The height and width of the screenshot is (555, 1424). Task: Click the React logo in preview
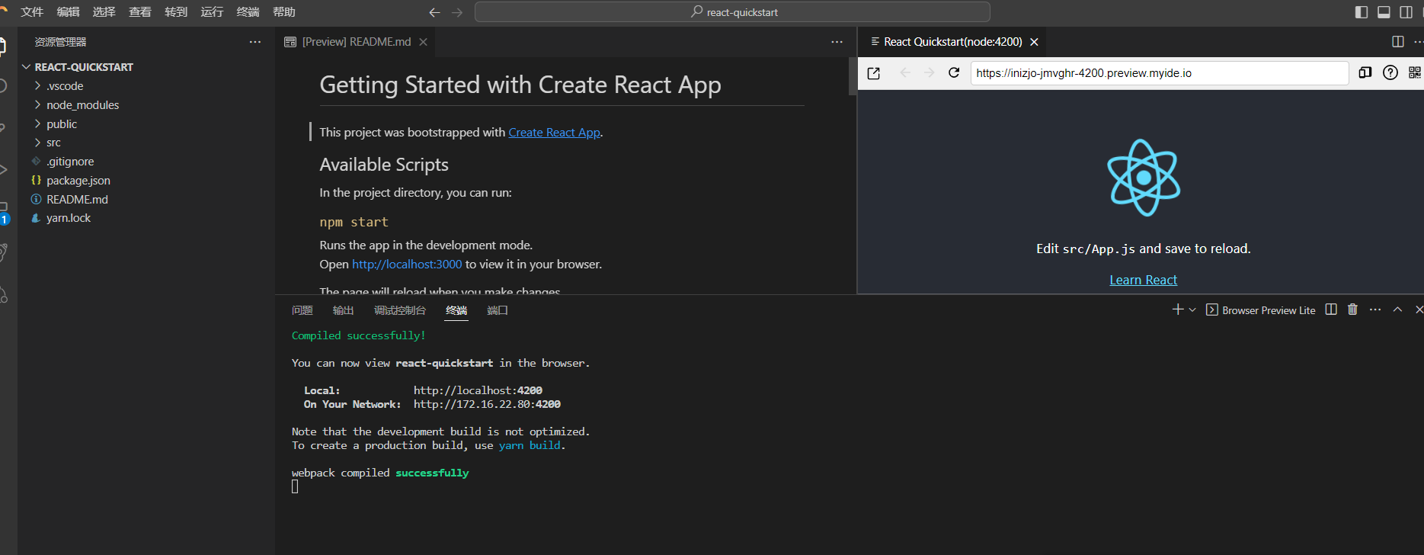click(x=1144, y=178)
